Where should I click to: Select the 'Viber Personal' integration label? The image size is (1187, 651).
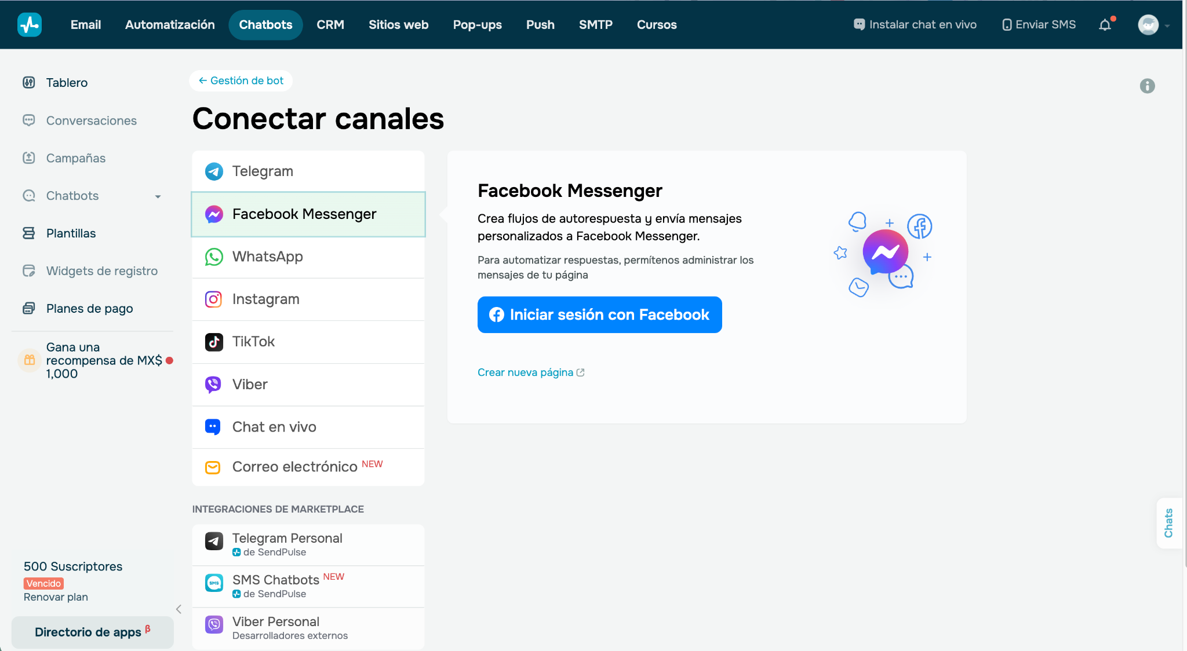[x=276, y=621]
